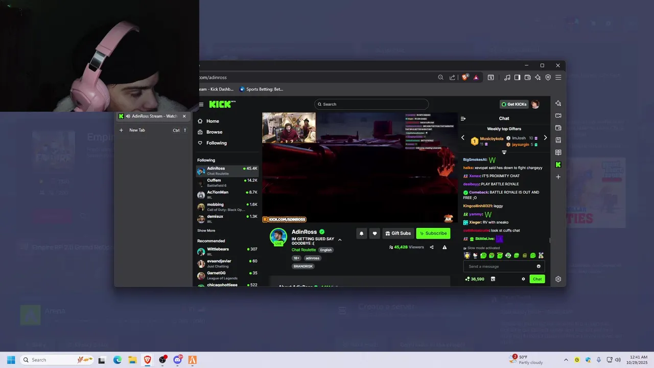
Task: Share the stream via share icon
Action: 432,247
